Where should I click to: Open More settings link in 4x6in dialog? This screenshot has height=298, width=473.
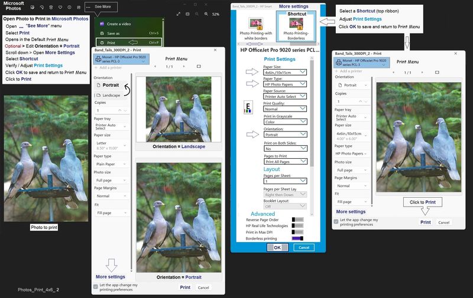click(351, 212)
